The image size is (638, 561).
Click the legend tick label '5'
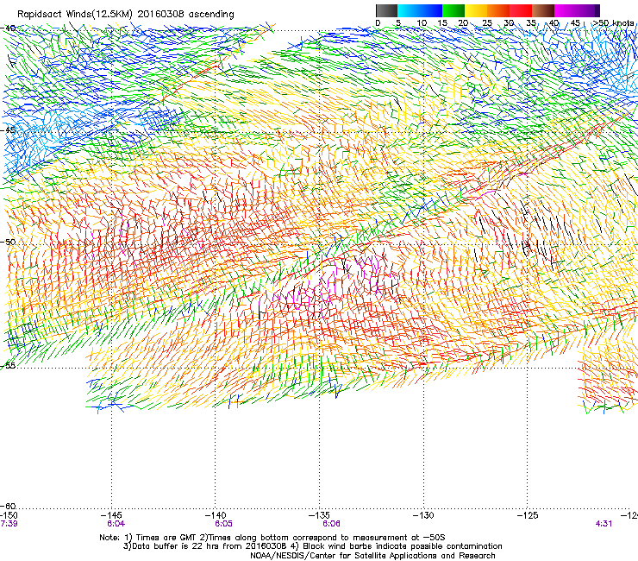tap(398, 22)
